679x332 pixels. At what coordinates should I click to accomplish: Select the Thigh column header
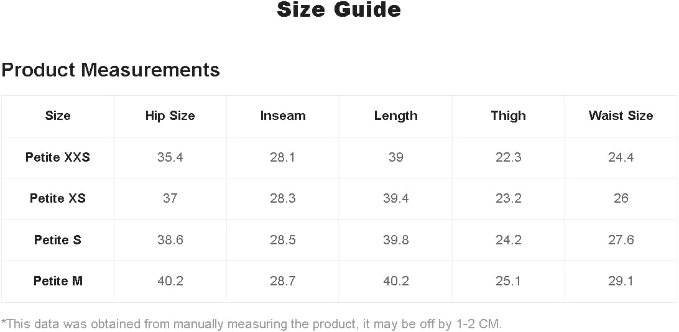[x=508, y=116]
